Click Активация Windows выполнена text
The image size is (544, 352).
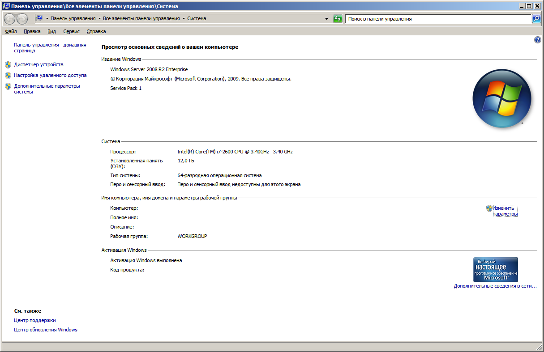[x=146, y=260]
